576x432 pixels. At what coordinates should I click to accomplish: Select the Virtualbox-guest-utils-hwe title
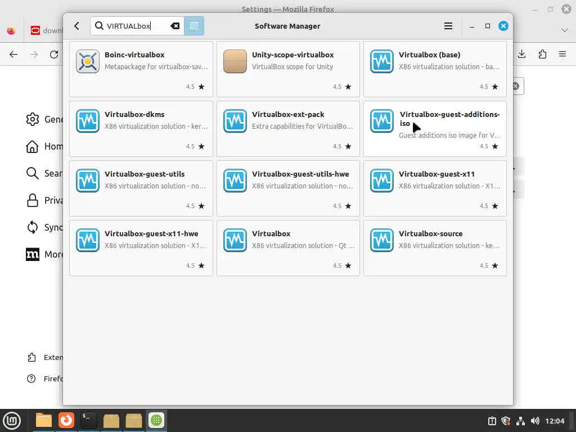[300, 174]
